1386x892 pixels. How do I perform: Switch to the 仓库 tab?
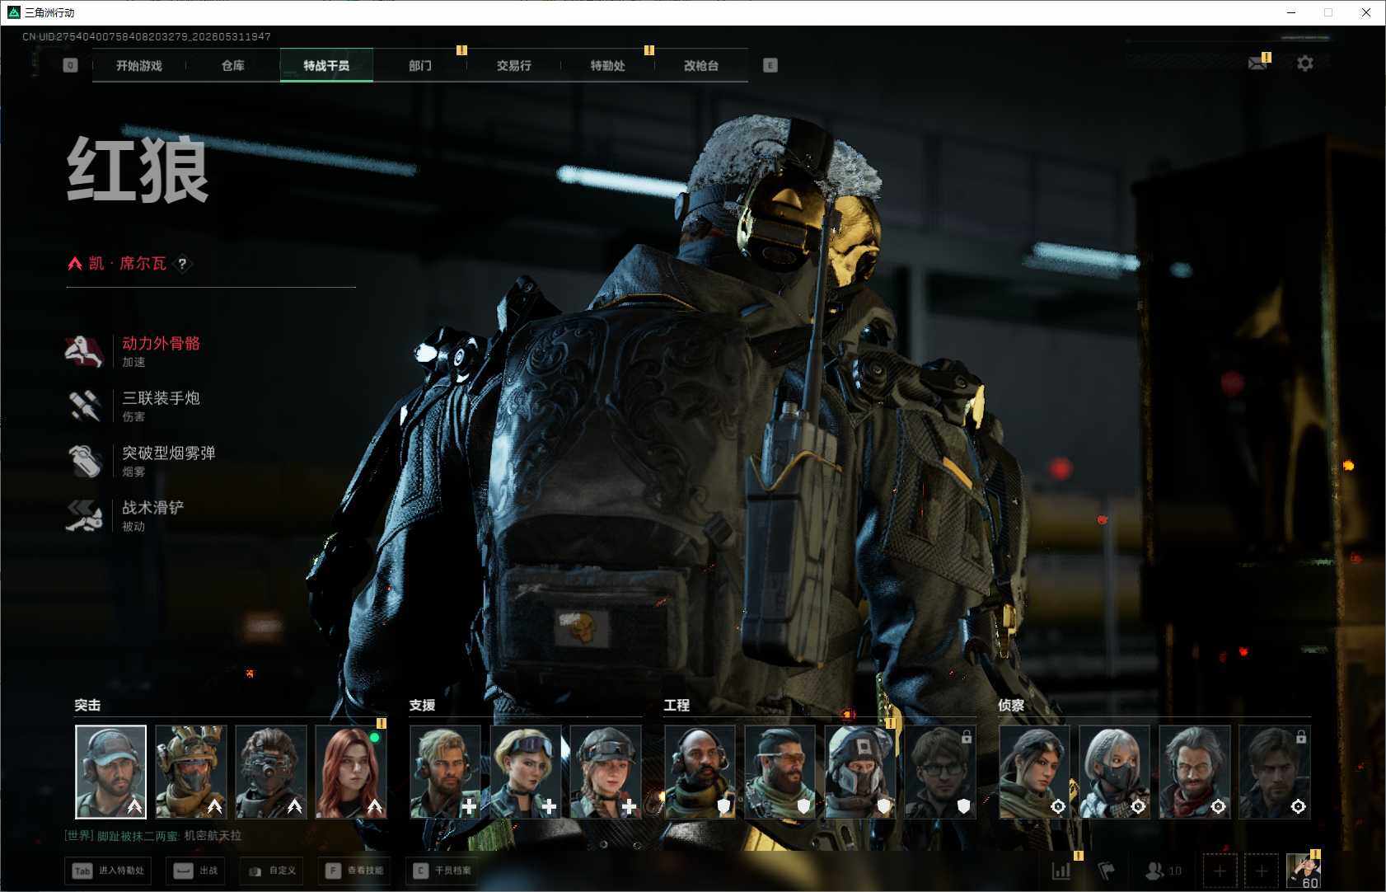(233, 65)
